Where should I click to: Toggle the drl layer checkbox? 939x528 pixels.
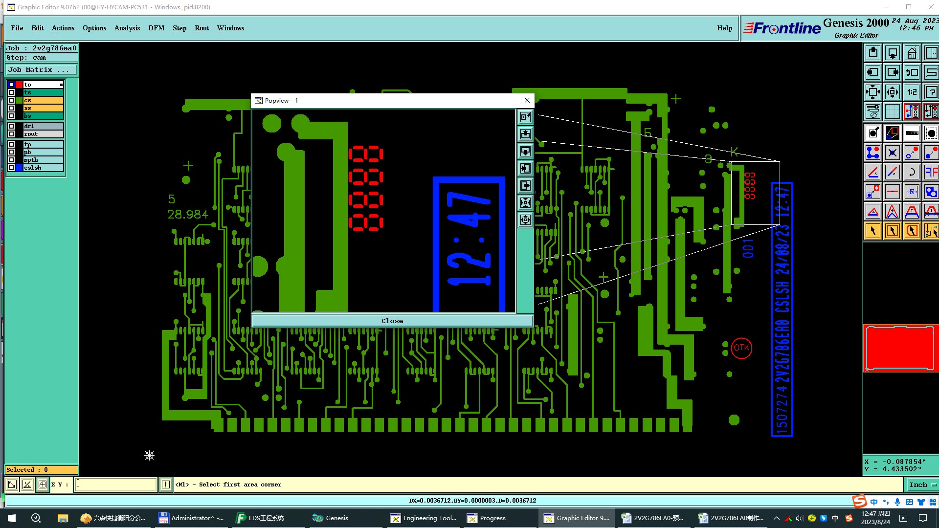[11, 126]
